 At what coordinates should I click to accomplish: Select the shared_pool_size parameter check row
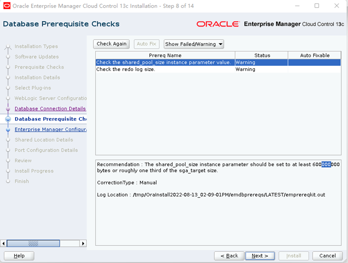(165, 63)
